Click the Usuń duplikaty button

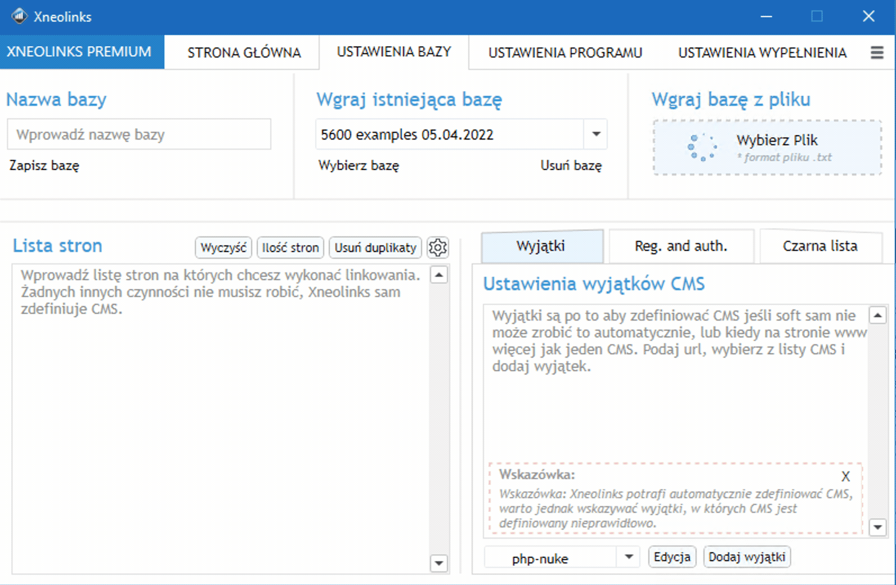click(x=375, y=247)
